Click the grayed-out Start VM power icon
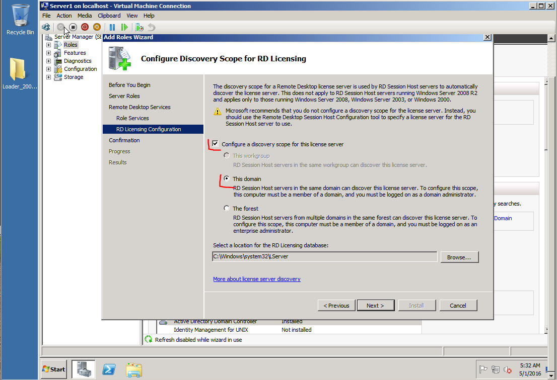 [x=60, y=27]
